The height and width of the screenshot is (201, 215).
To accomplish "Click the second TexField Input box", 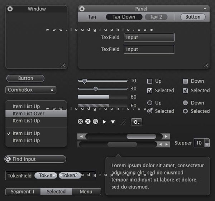I will point(149,49).
